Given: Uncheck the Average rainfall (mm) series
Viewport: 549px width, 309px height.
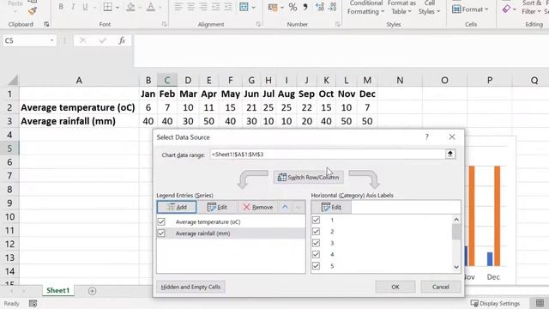Looking at the screenshot, I should tap(161, 233).
